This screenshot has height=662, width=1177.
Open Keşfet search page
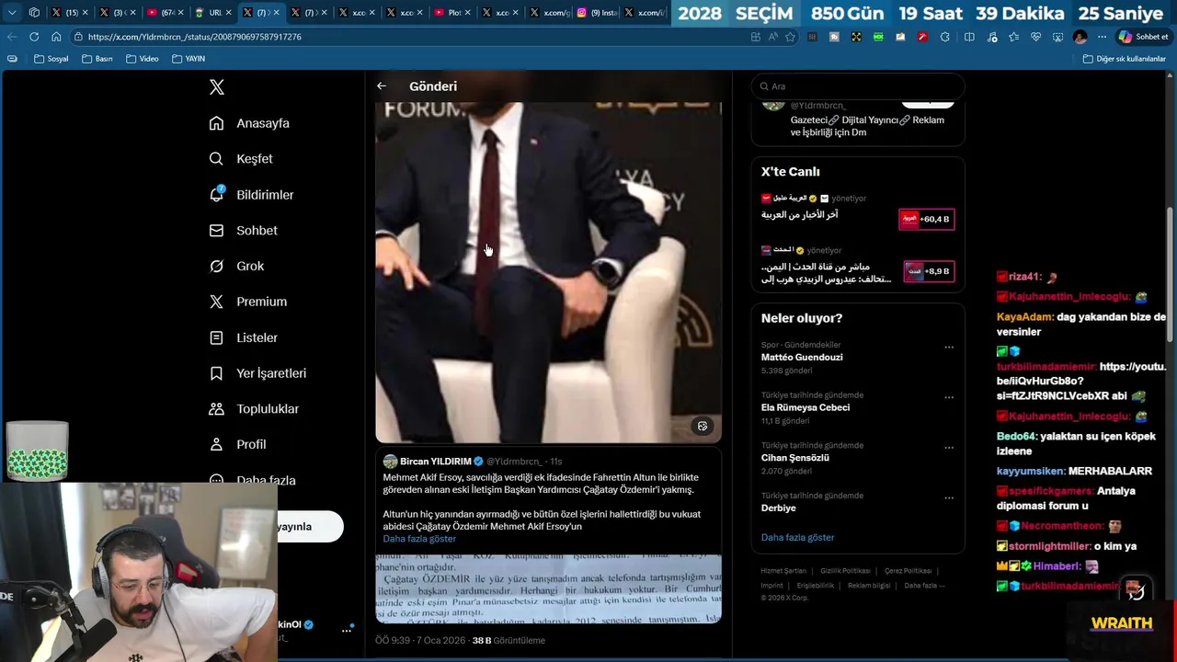241,159
